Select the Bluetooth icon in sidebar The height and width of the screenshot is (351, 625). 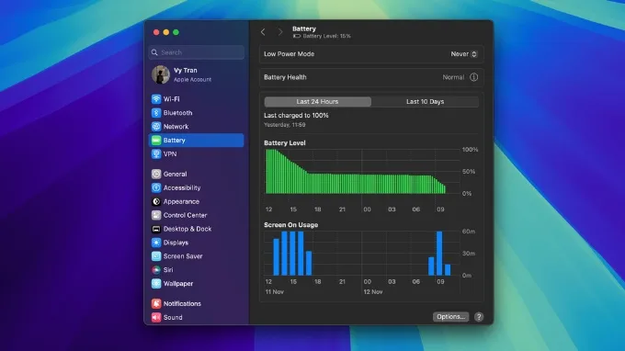click(x=156, y=113)
